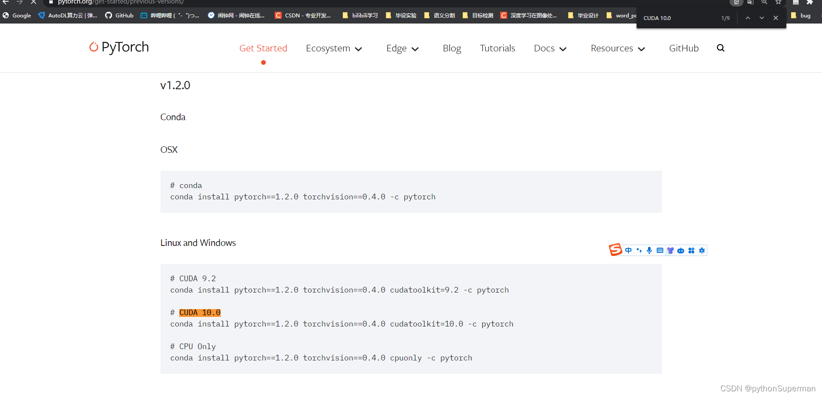Screen dimensions: 822x397
Task: Close the find-in-page bar
Action: [x=776, y=18]
